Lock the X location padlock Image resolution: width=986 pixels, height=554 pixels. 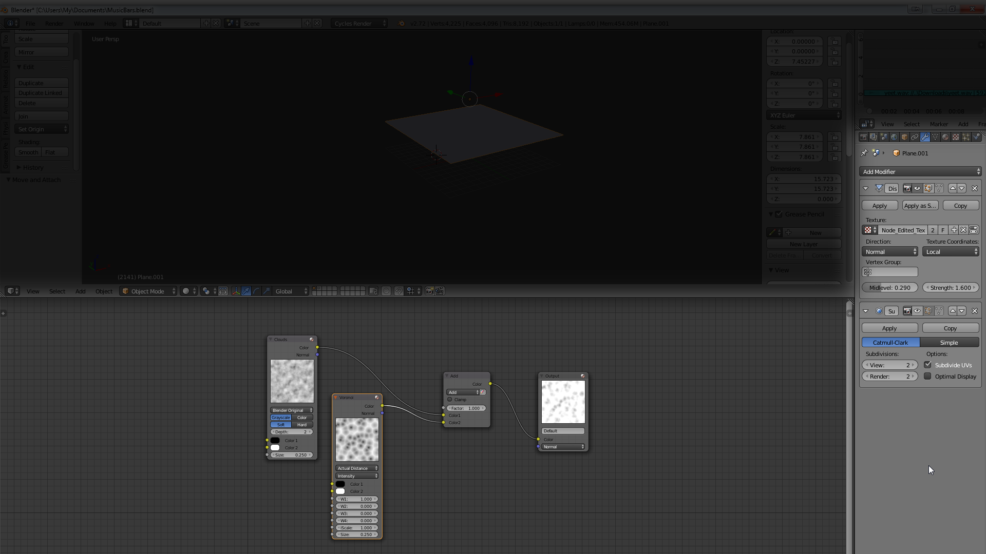pos(835,42)
